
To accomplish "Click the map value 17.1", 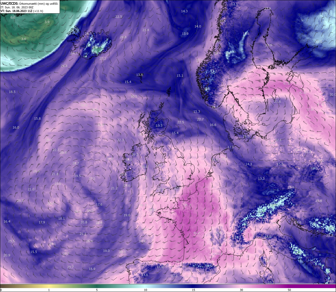I will tap(231, 147).
